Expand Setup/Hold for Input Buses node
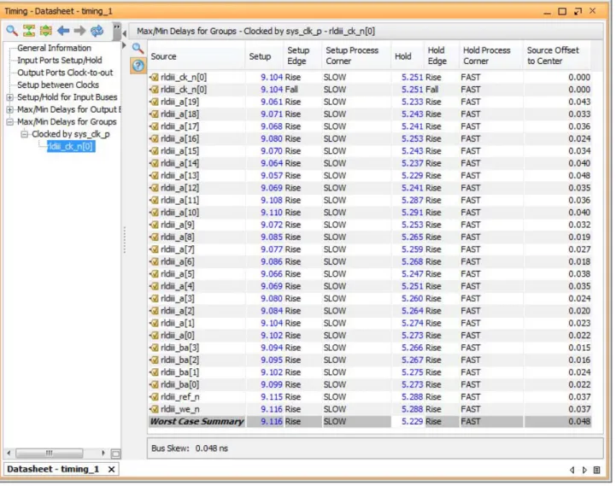616x486 pixels. click(10, 97)
